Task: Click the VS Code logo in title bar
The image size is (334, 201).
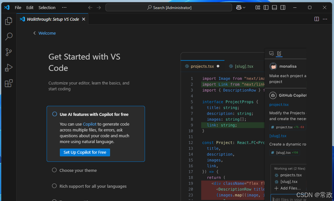Action: (x=7, y=7)
